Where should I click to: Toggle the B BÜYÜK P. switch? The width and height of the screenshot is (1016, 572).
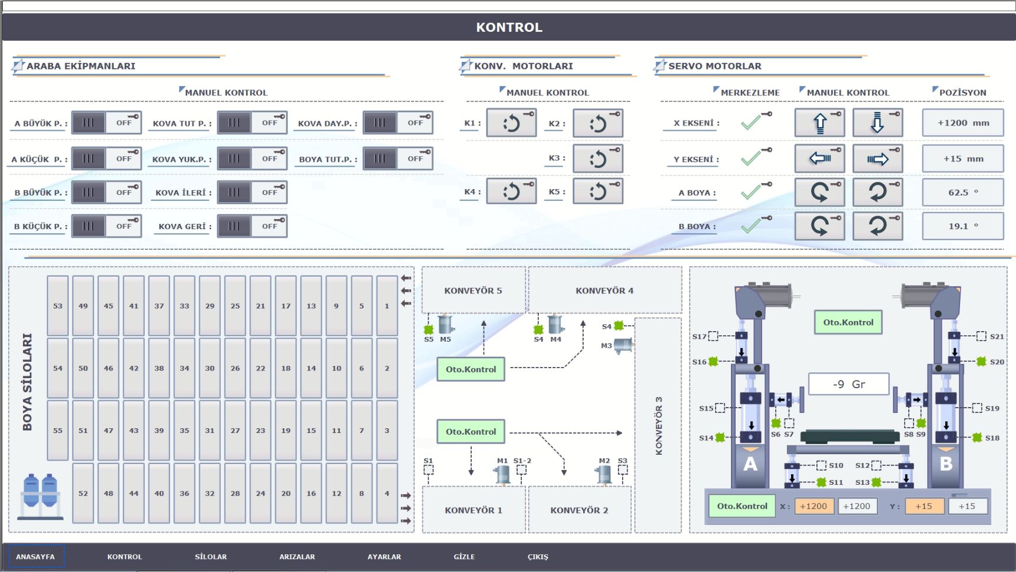pyautogui.click(x=106, y=192)
